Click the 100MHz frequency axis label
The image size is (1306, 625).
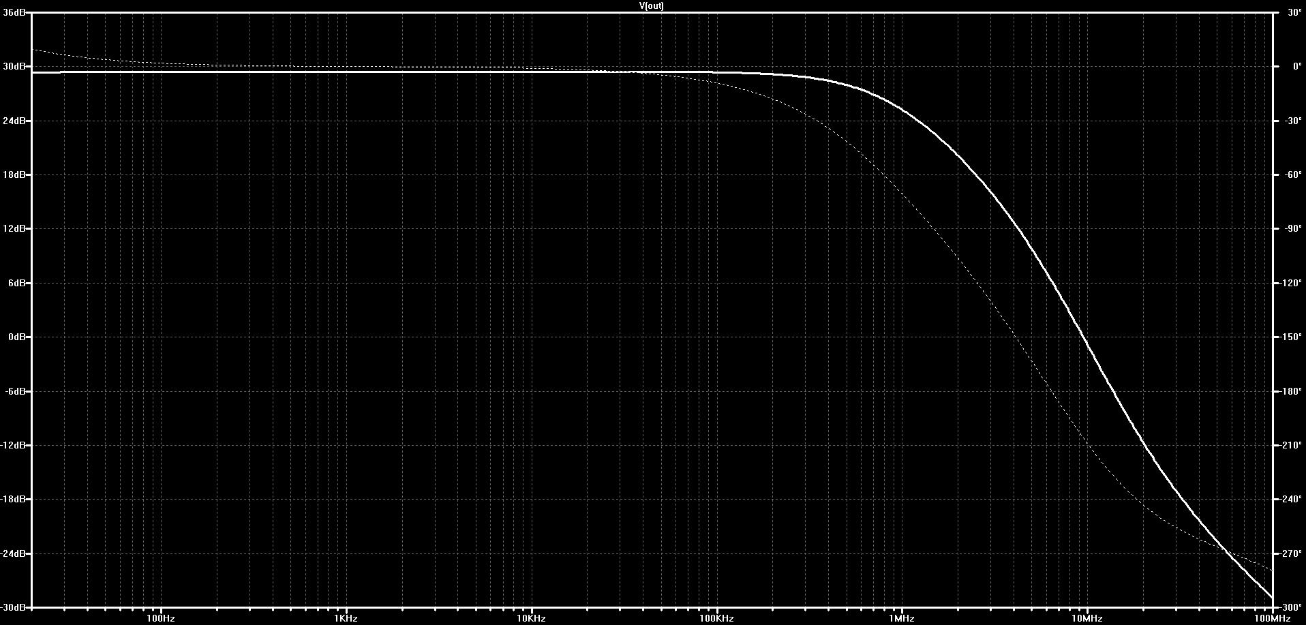coord(1272,619)
